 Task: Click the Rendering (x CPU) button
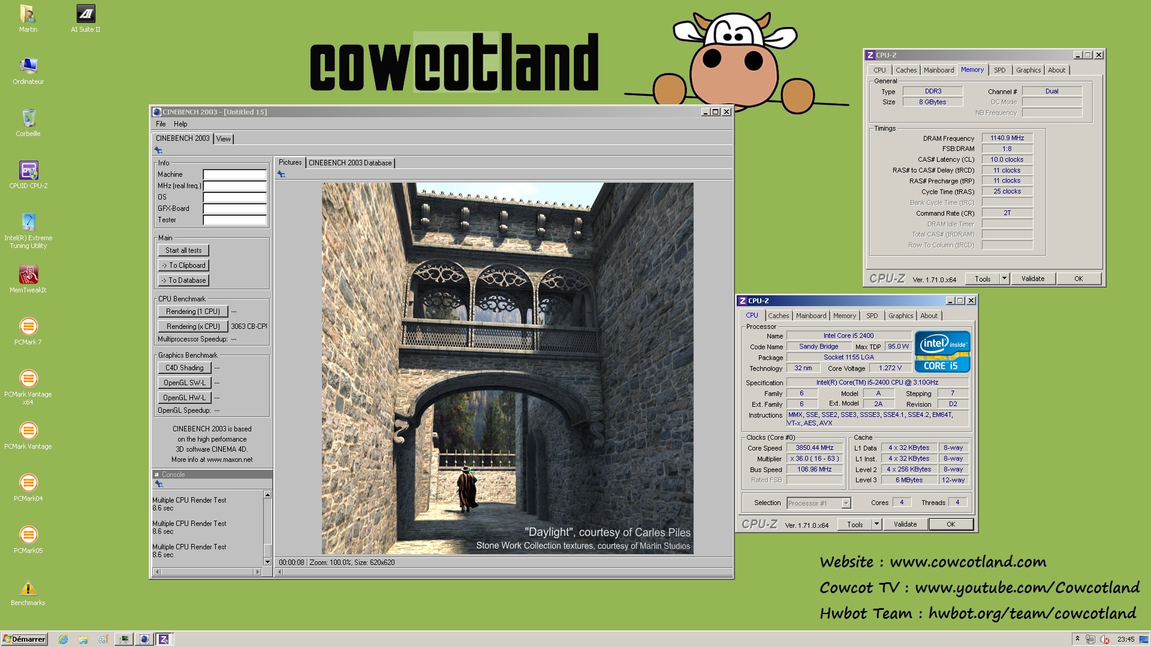click(x=193, y=326)
